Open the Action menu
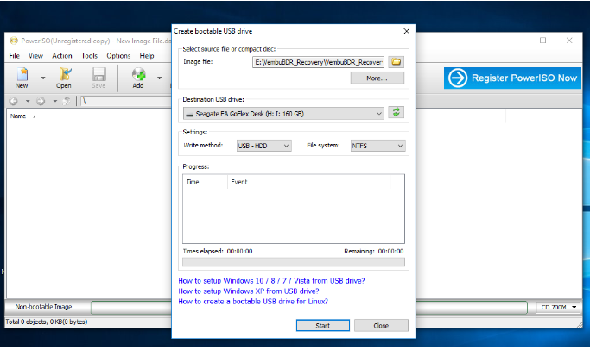The height and width of the screenshot is (350, 590). tap(62, 55)
